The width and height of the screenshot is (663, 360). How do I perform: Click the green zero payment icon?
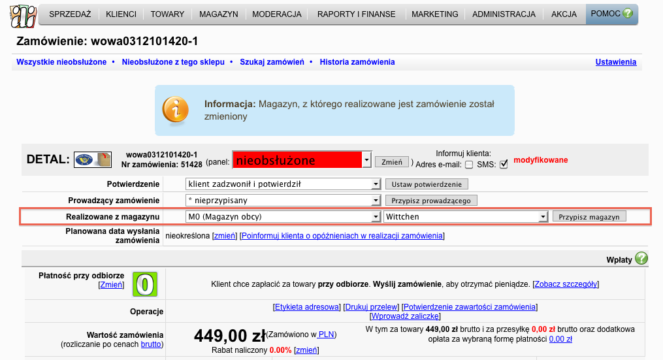pos(145,284)
